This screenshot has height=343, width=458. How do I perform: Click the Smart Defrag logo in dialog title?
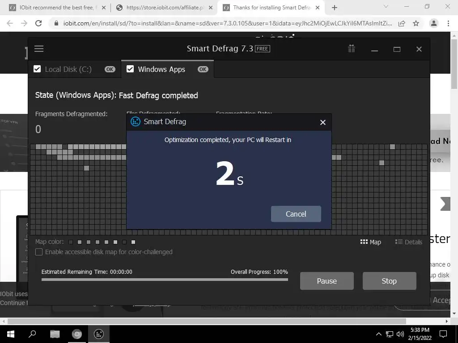(135, 121)
